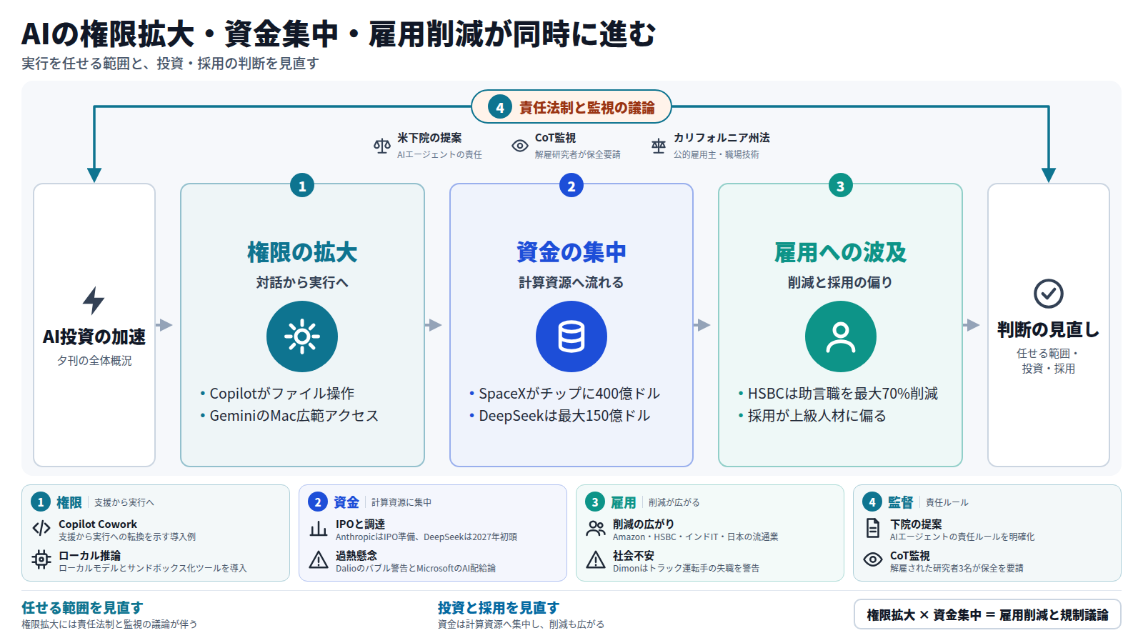
Task: Click the people icon beside 削減の広がり
Action: (596, 529)
